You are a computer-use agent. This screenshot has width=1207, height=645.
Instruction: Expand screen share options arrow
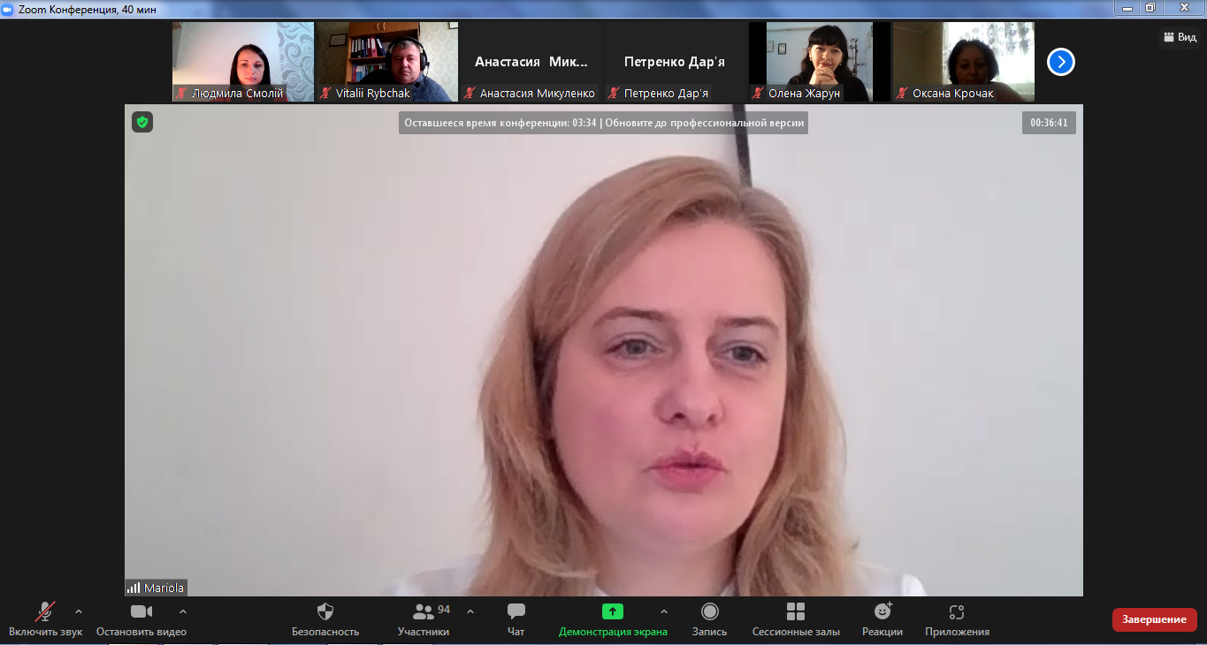[664, 611]
